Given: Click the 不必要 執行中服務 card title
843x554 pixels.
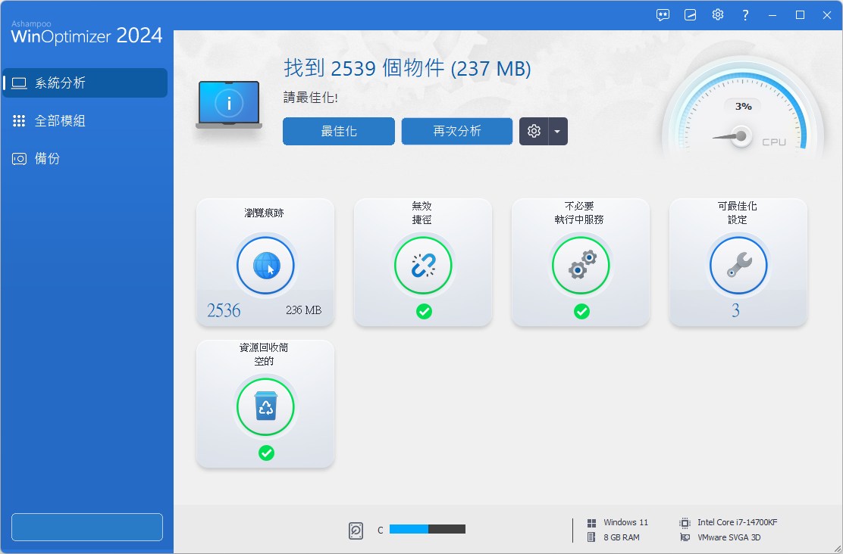Looking at the screenshot, I should [579, 213].
